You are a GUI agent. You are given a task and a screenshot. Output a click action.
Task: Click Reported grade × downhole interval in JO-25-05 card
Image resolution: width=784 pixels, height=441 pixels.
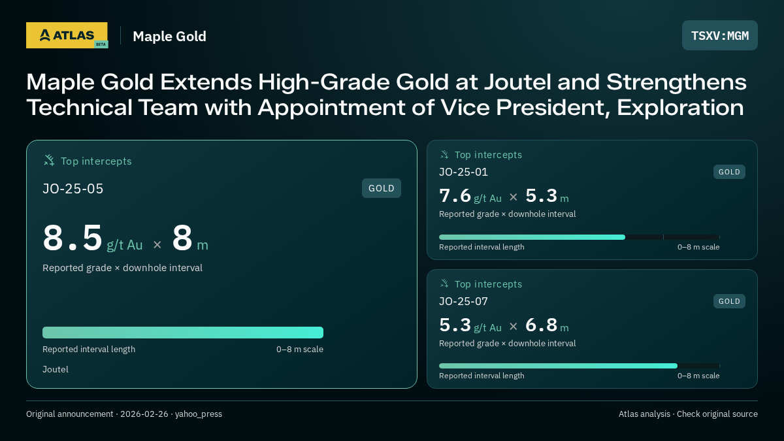tap(122, 268)
